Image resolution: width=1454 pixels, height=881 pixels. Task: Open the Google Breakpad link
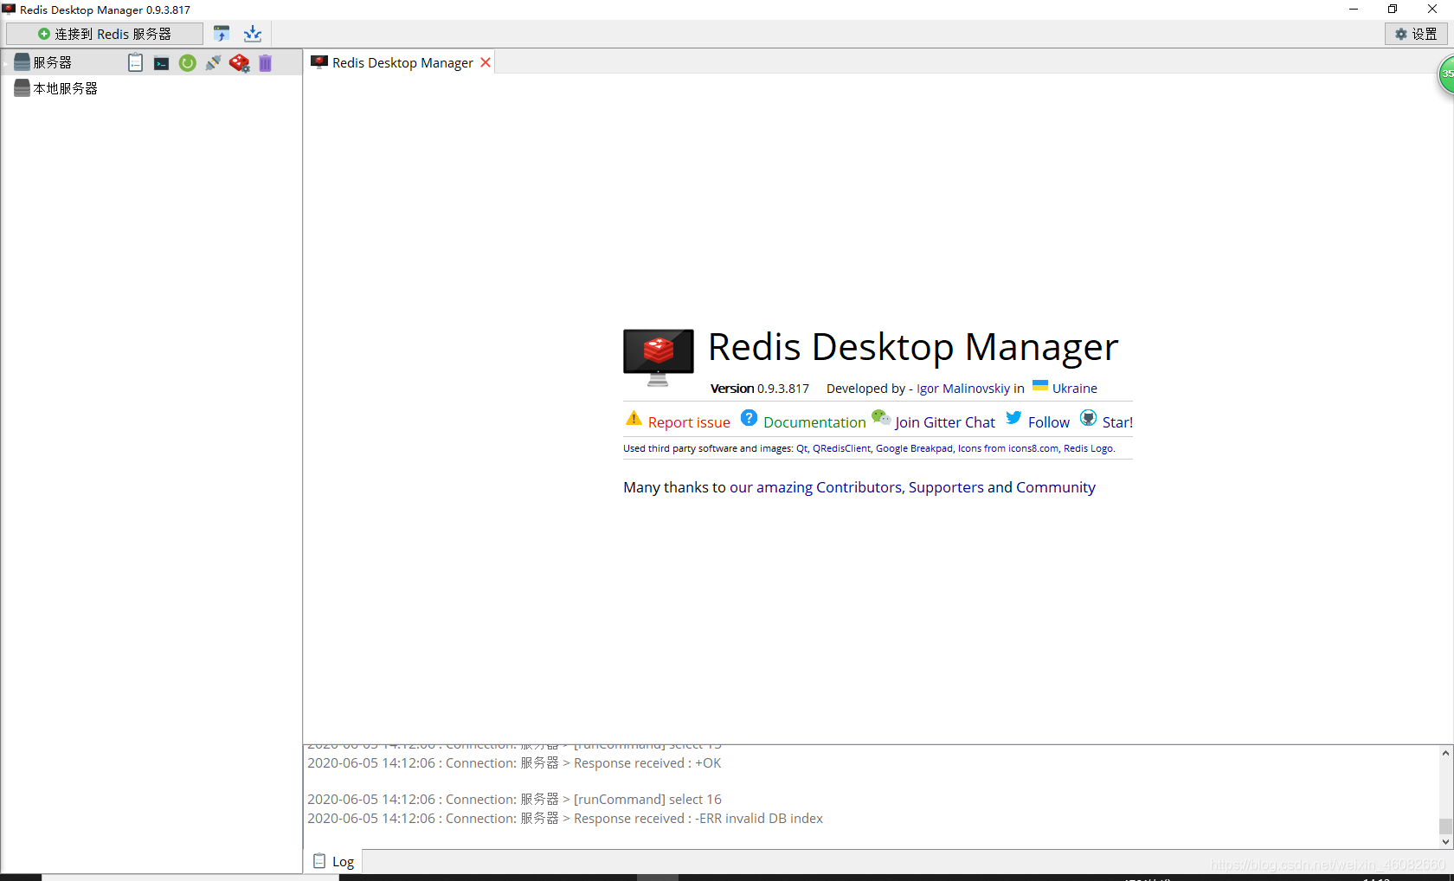coord(914,448)
